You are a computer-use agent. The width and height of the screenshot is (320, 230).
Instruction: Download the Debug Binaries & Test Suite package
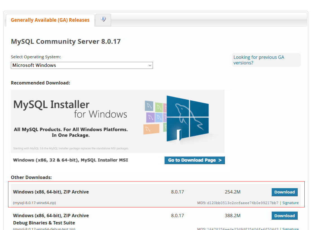[284, 216]
